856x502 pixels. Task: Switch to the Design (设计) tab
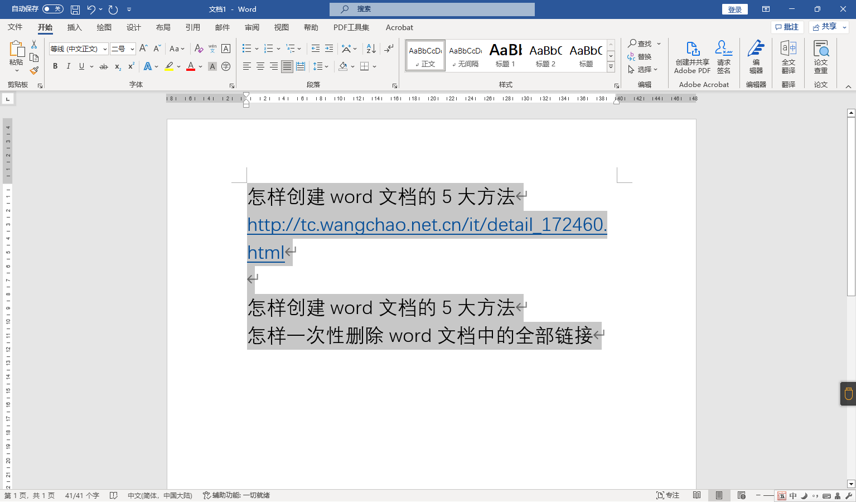[x=133, y=27]
